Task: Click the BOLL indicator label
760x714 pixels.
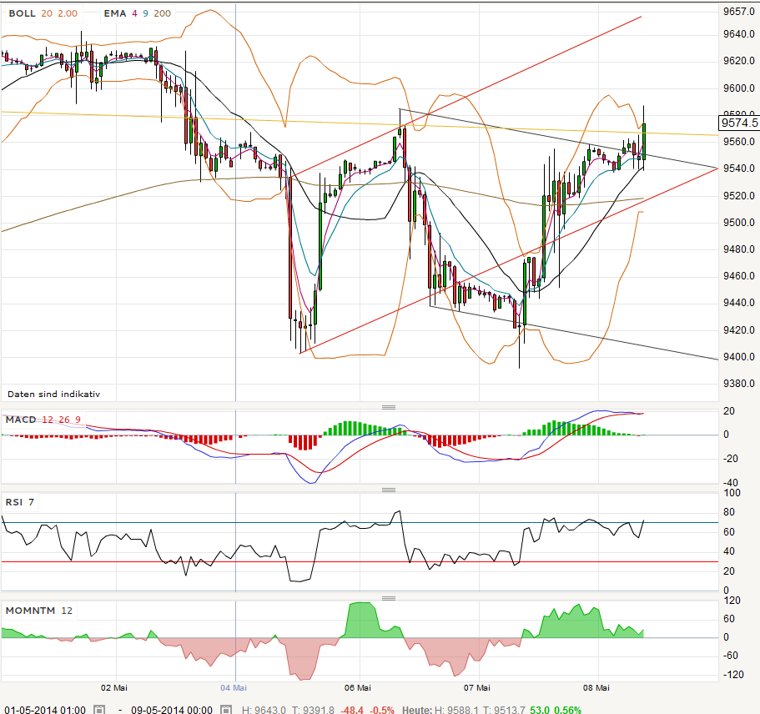Action: [x=23, y=13]
